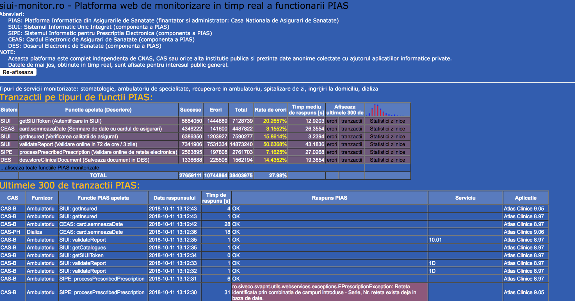Viewport: 575px width, 301px height.
Task: Click the 'Functie PIAS apelata' column header
Action: (x=103, y=198)
